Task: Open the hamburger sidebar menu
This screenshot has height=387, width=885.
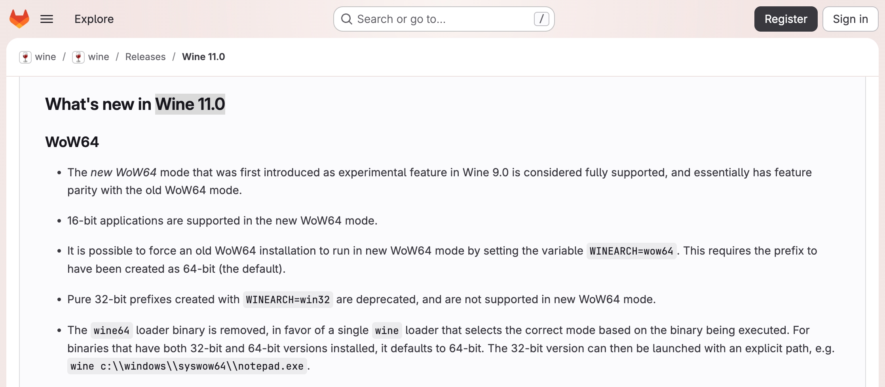Action: click(x=47, y=19)
